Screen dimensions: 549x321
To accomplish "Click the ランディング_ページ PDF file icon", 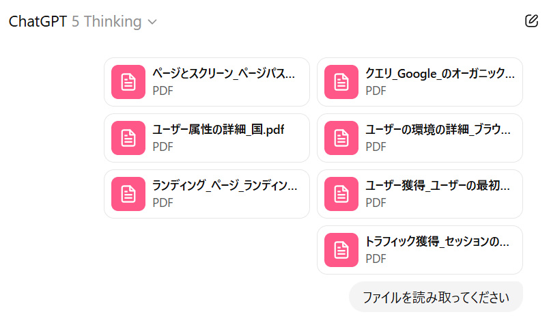I will pyautogui.click(x=128, y=194).
